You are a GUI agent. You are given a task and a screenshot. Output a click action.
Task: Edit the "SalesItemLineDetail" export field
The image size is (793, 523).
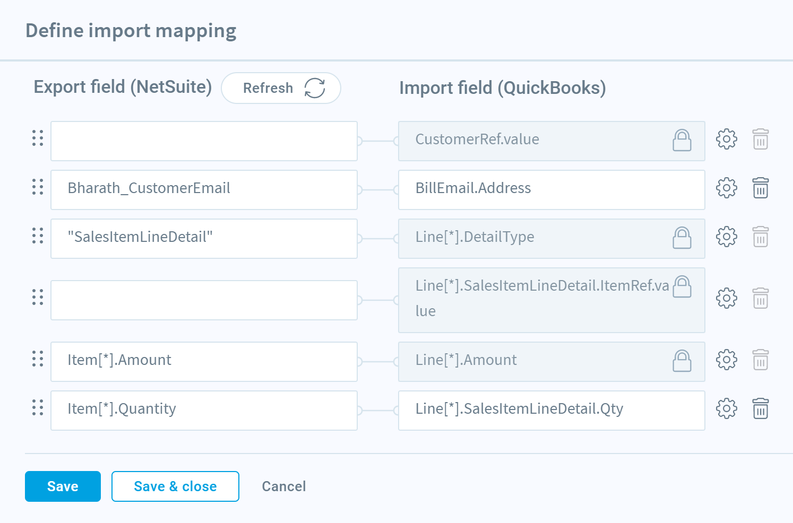click(x=204, y=239)
